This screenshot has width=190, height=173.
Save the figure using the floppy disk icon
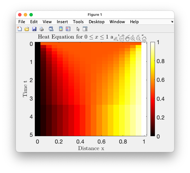(x=34, y=29)
